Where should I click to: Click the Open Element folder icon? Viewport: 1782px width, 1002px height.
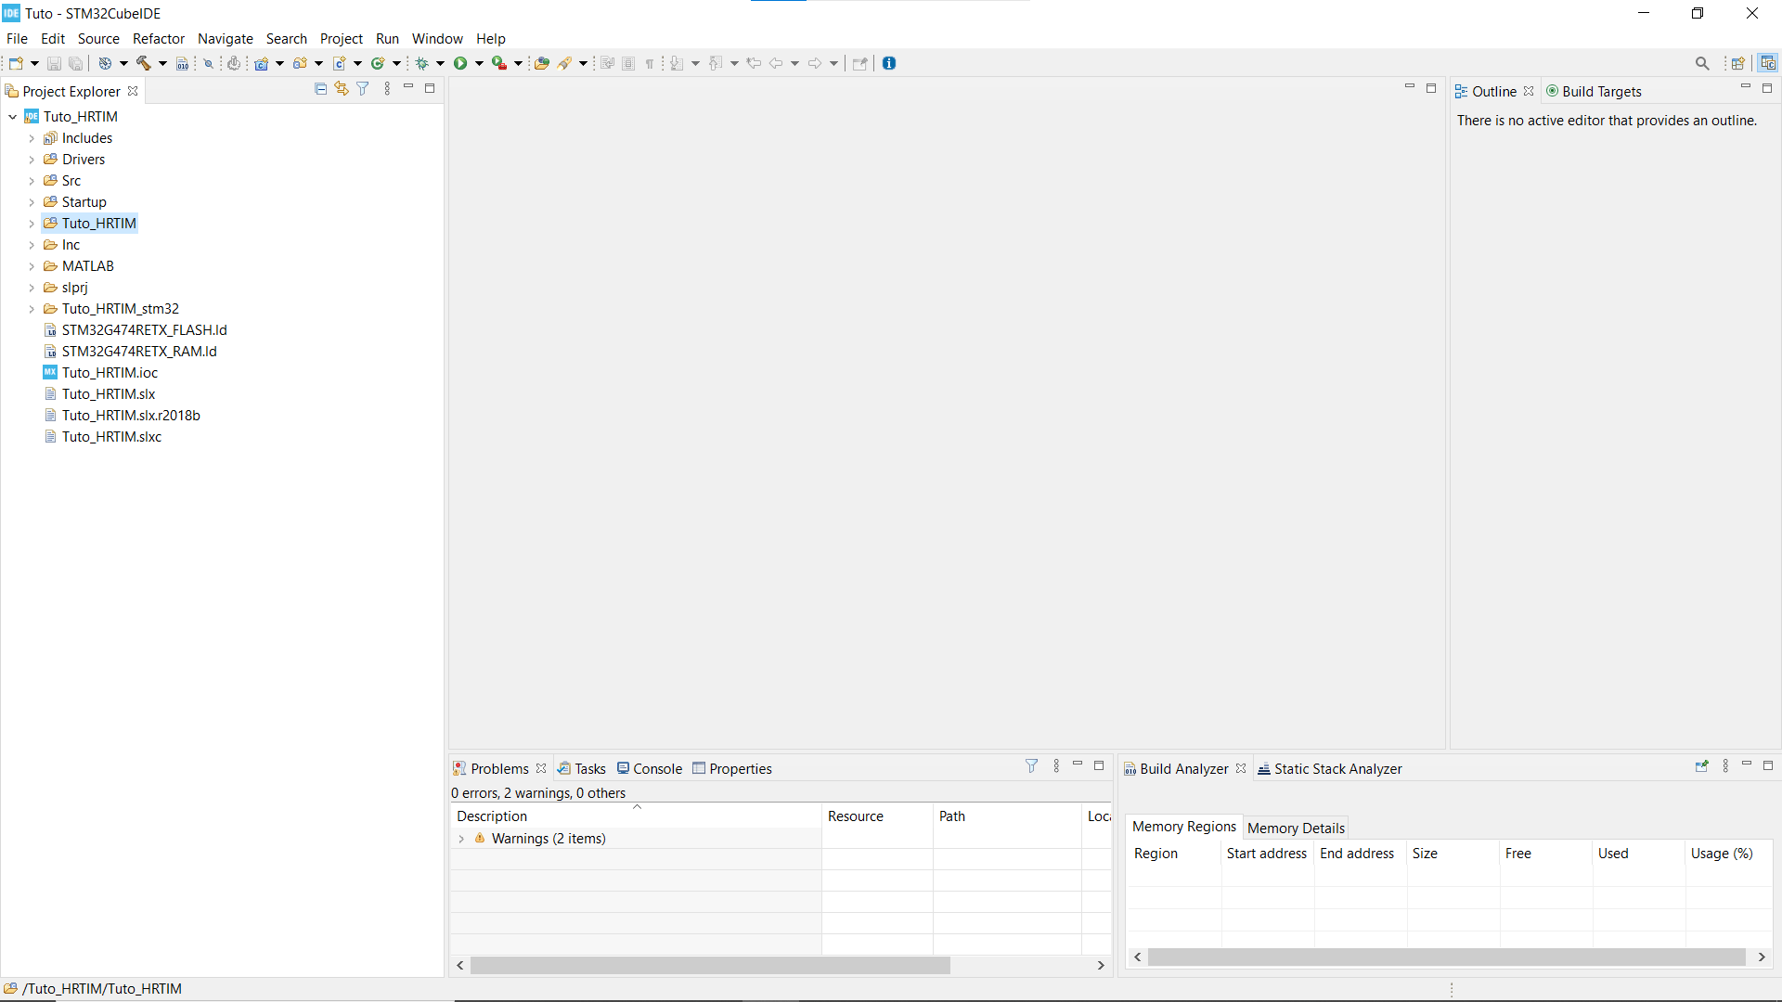[x=542, y=63]
